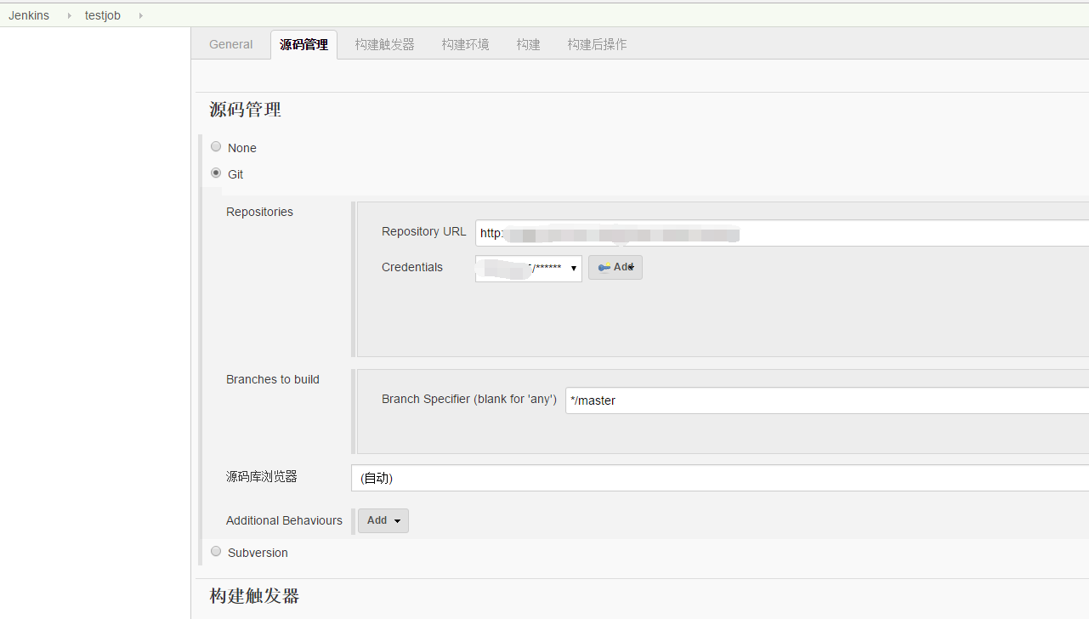Click the Additional Behaviours label
Image resolution: width=1089 pixels, height=619 pixels.
click(284, 520)
